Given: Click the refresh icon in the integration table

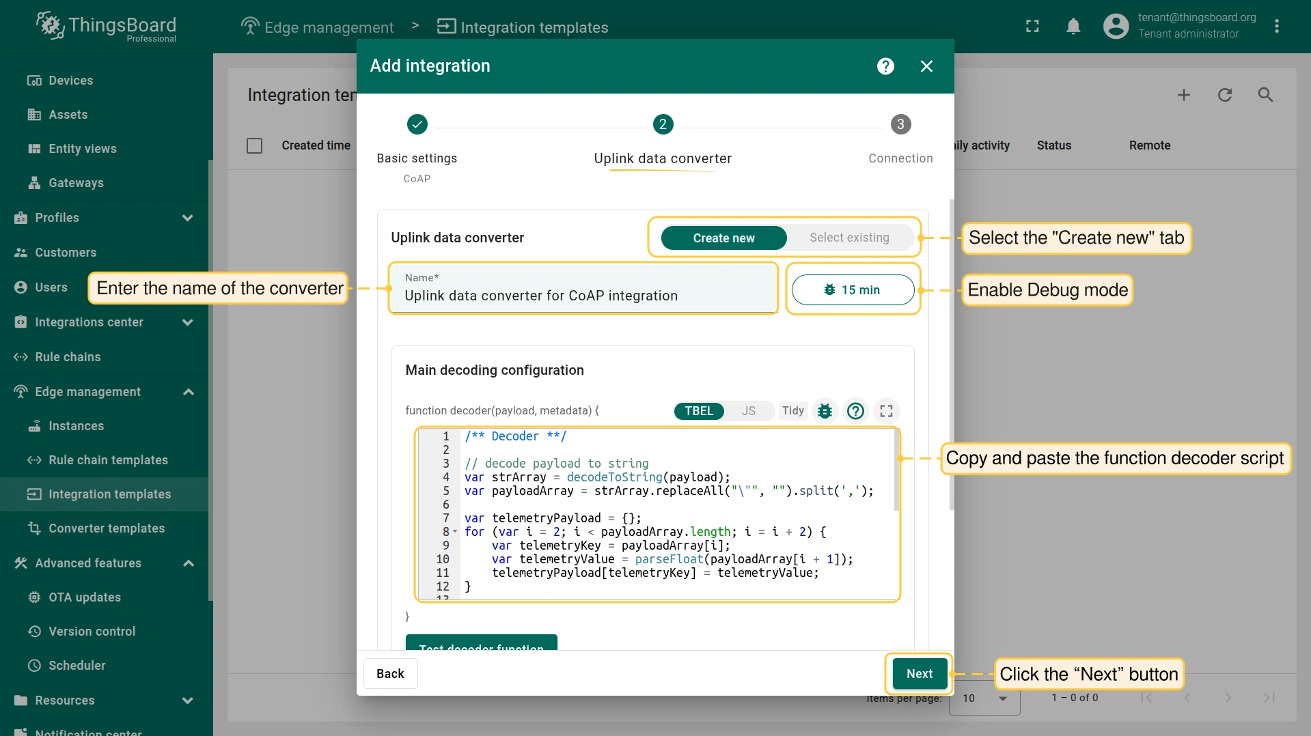Looking at the screenshot, I should point(1224,95).
